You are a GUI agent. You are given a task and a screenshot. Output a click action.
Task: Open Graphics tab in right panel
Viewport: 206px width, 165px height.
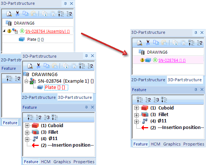pos(172,144)
